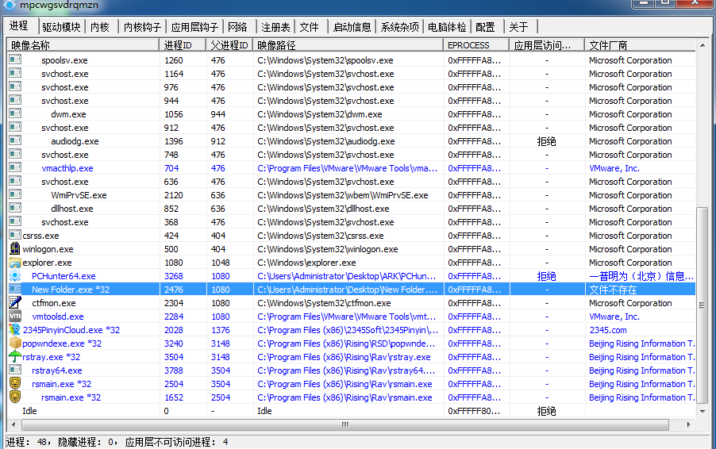Click the audiodg.exe row icon

click(15, 140)
